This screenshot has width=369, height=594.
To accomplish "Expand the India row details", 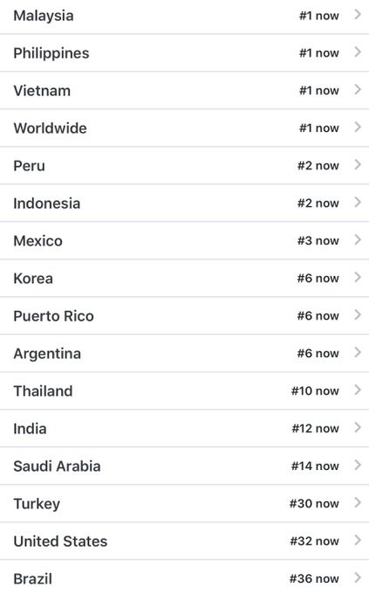I will [184, 428].
